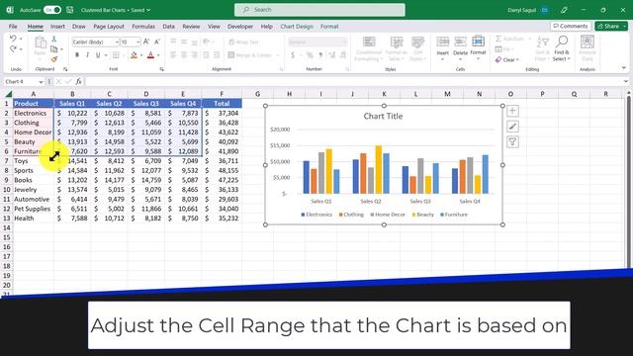Switch to the Format ribbon tab
The height and width of the screenshot is (356, 633).
[329, 27]
